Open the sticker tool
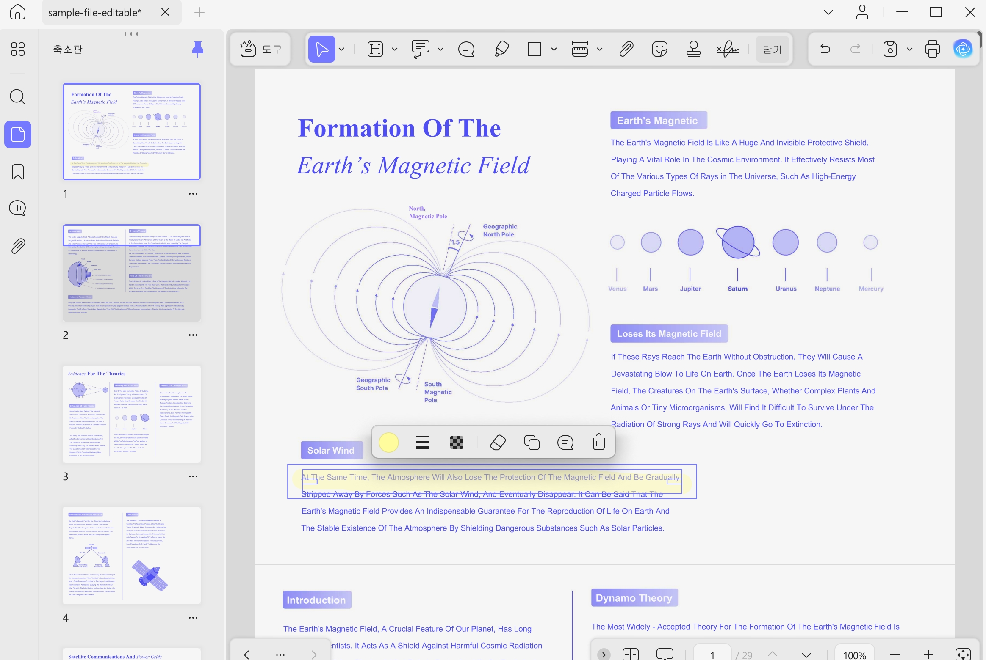Viewport: 986px width, 660px height. coord(660,49)
